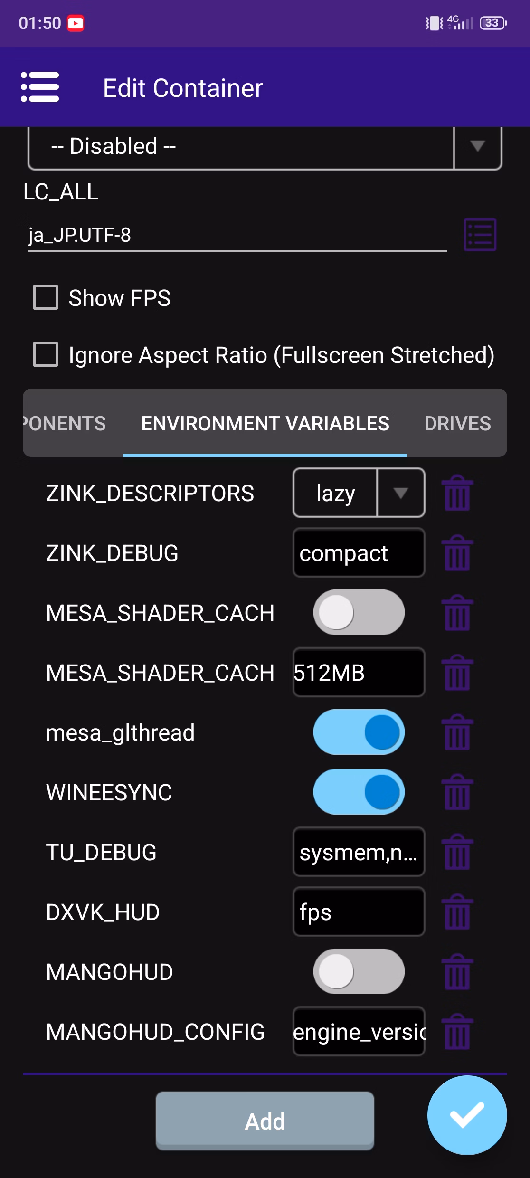Confirm changes with the checkmark button

click(x=467, y=1115)
